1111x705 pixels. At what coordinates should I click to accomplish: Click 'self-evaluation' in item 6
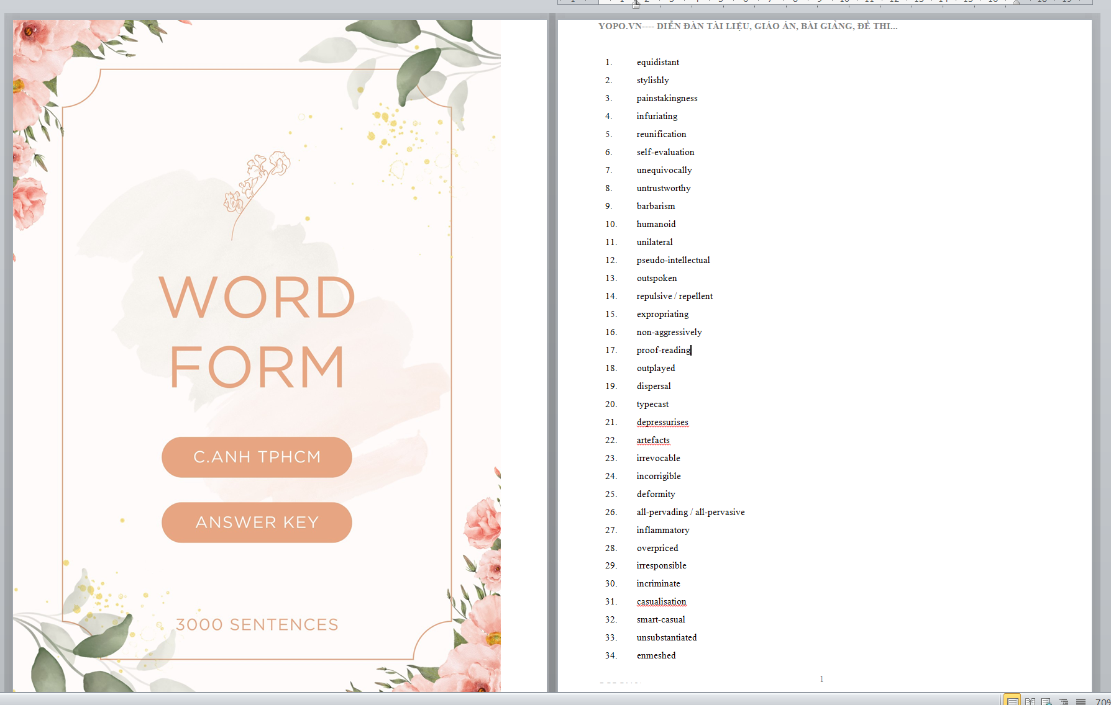[665, 152]
